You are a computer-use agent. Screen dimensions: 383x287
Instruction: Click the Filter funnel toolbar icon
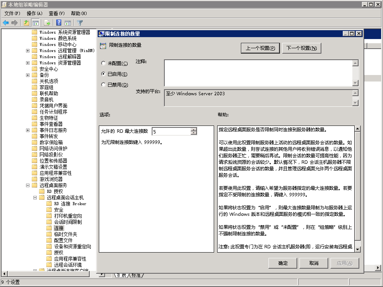80,23
